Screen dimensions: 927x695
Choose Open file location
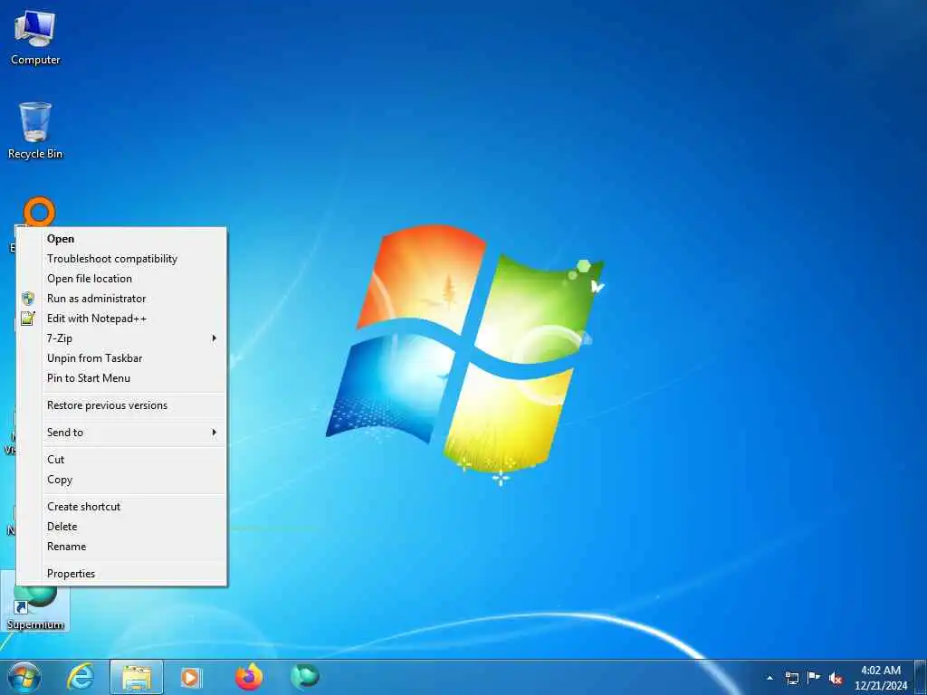pos(122,279)
